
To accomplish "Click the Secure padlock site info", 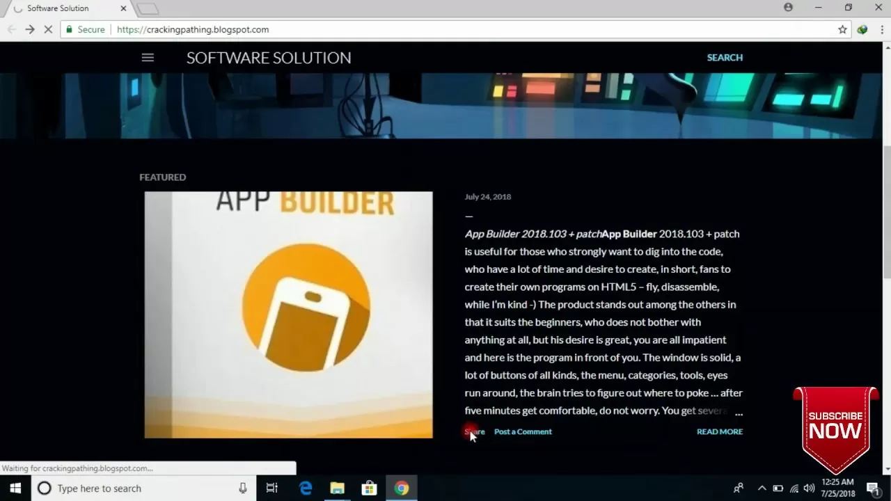I will click(x=85, y=29).
